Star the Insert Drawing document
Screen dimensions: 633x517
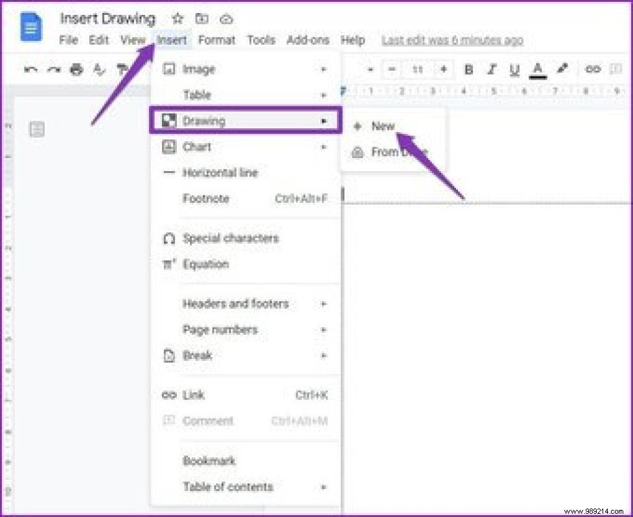(x=178, y=19)
